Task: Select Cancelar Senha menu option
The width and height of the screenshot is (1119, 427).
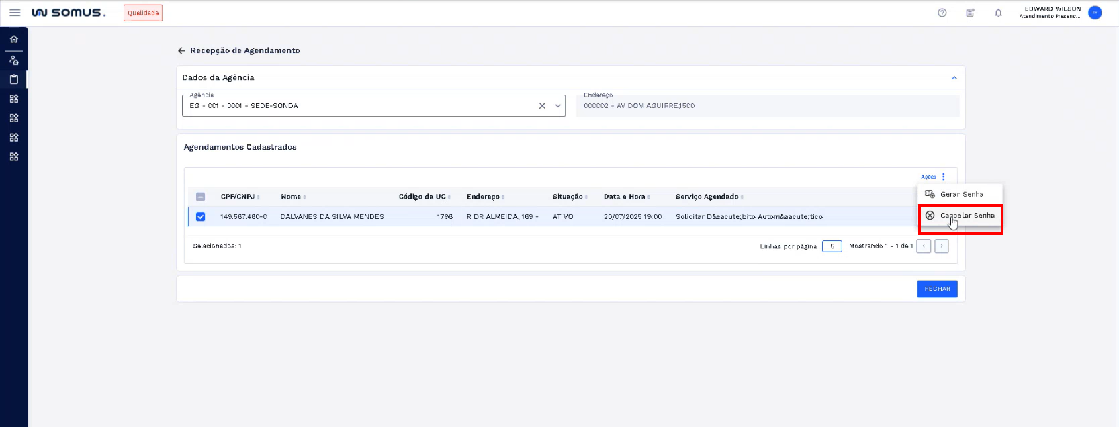Action: click(966, 216)
